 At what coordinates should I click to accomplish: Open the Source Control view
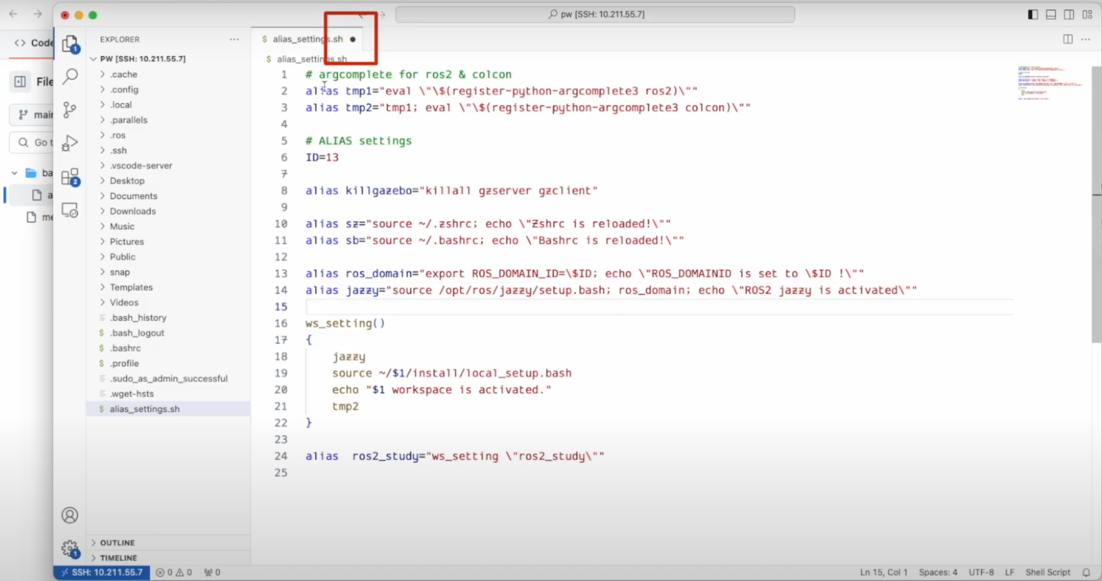point(70,110)
